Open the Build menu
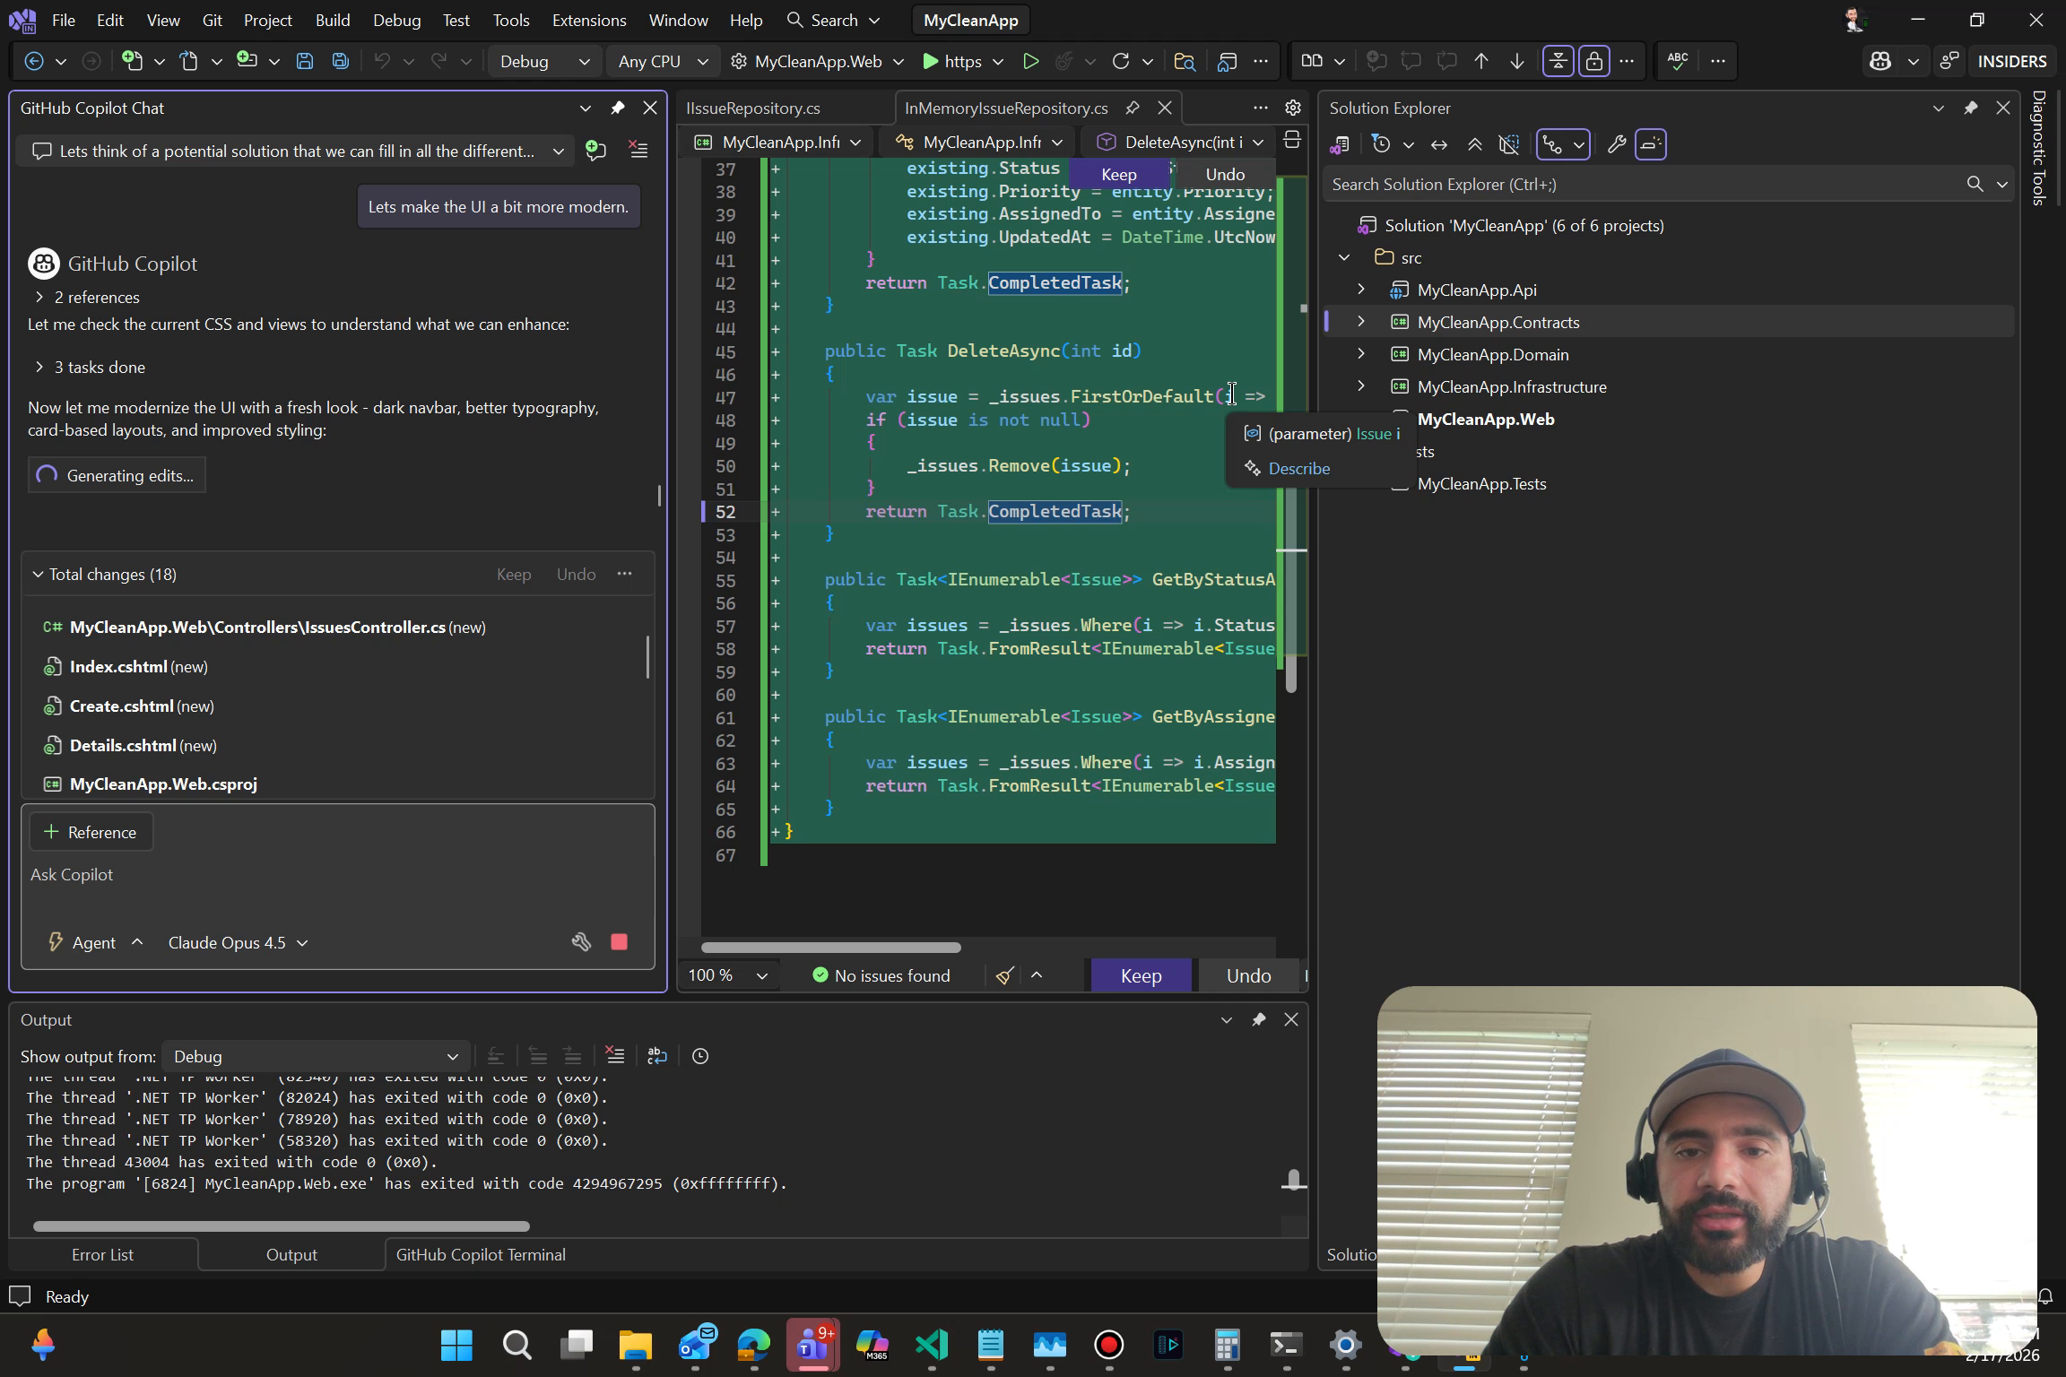Screen dimensions: 2066x1377 (332, 20)
